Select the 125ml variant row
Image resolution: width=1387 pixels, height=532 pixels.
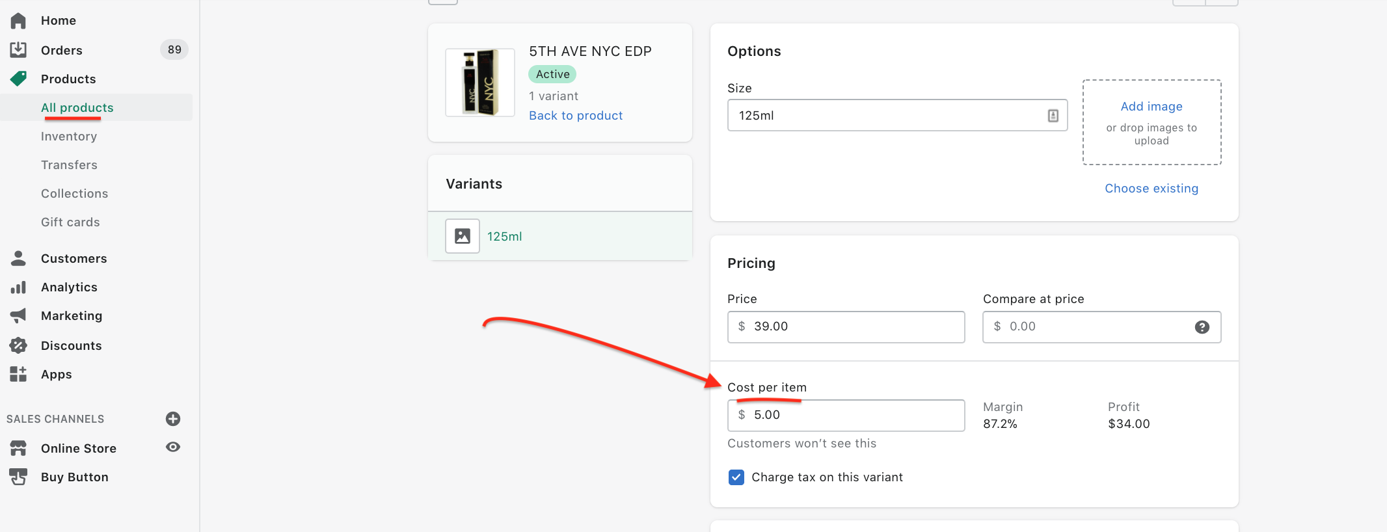pos(560,236)
